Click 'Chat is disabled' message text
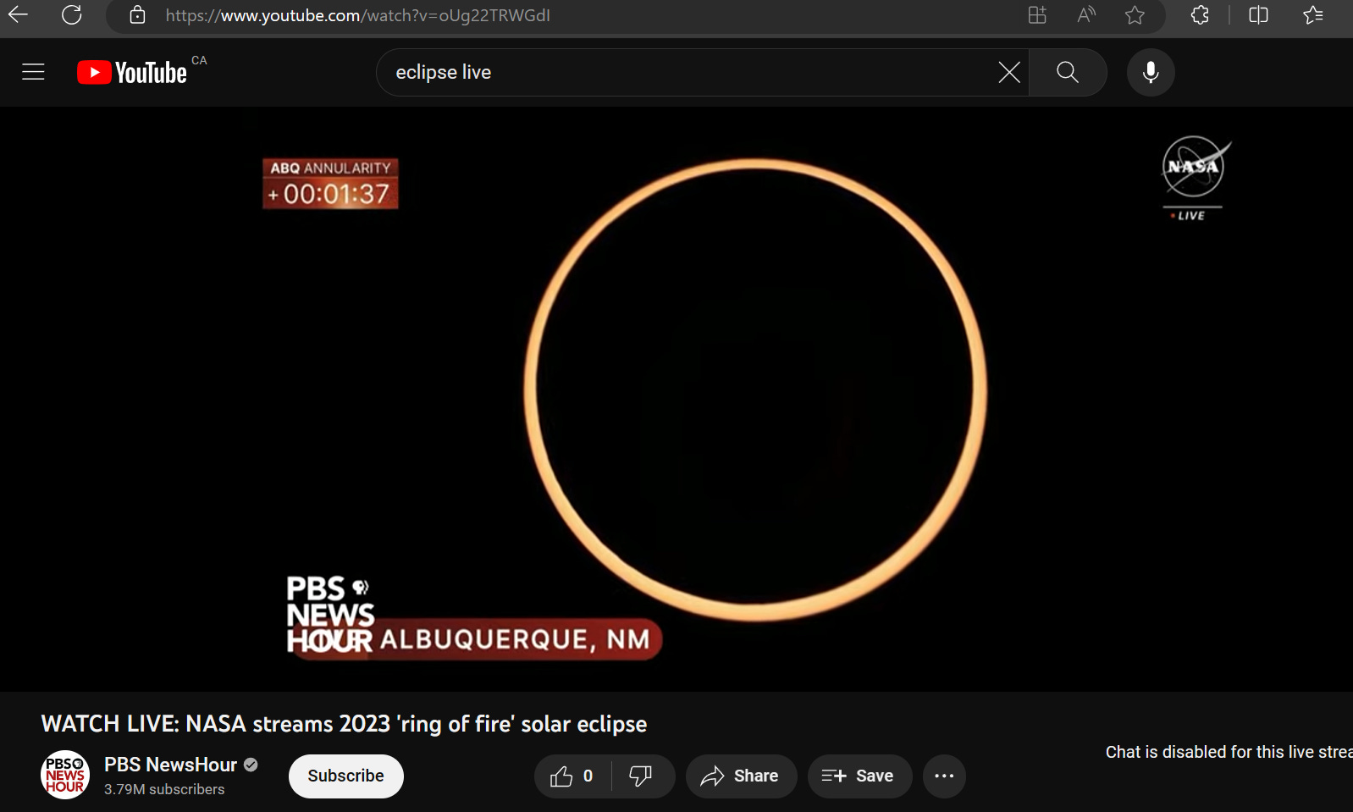 point(1229,752)
